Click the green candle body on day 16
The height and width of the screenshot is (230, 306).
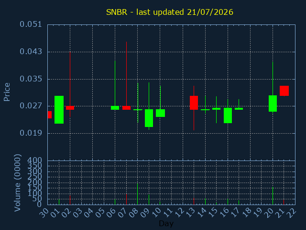(x=228, y=115)
